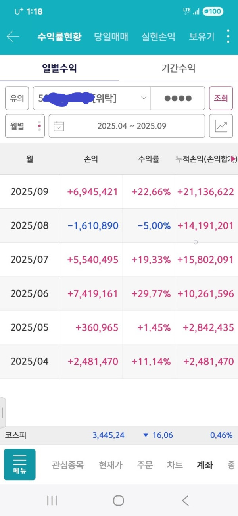Open the three-dot overflow menu

pos(228,37)
